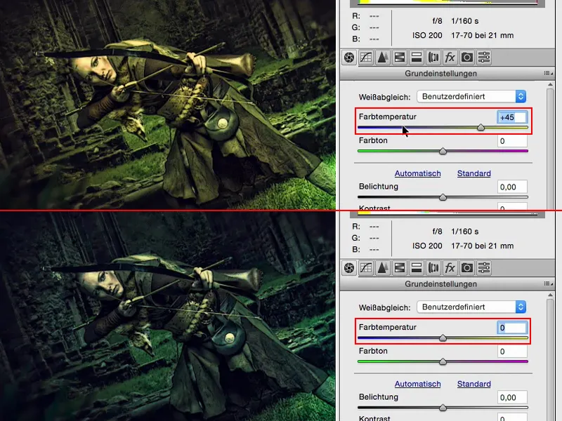Select the Kamerakalibrierung camera icon
The width and height of the screenshot is (562, 421).
[467, 58]
